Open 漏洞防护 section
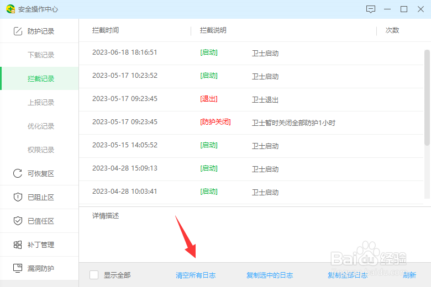 pyautogui.click(x=41, y=268)
